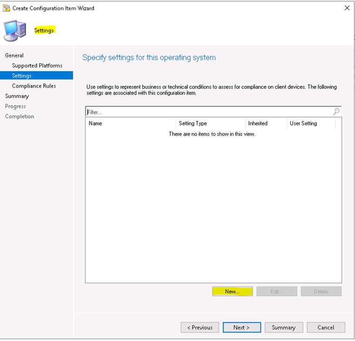The width and height of the screenshot is (355, 341).
Task: Click the magnifying glass search icon
Action: (336, 111)
